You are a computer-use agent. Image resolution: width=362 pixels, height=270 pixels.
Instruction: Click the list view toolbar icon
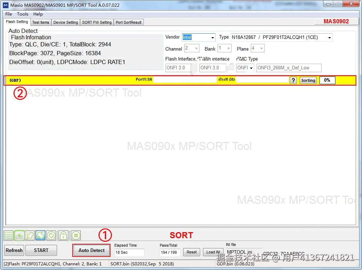click(x=9, y=235)
